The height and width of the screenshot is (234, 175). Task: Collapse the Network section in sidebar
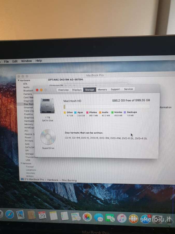[x=21, y=164]
